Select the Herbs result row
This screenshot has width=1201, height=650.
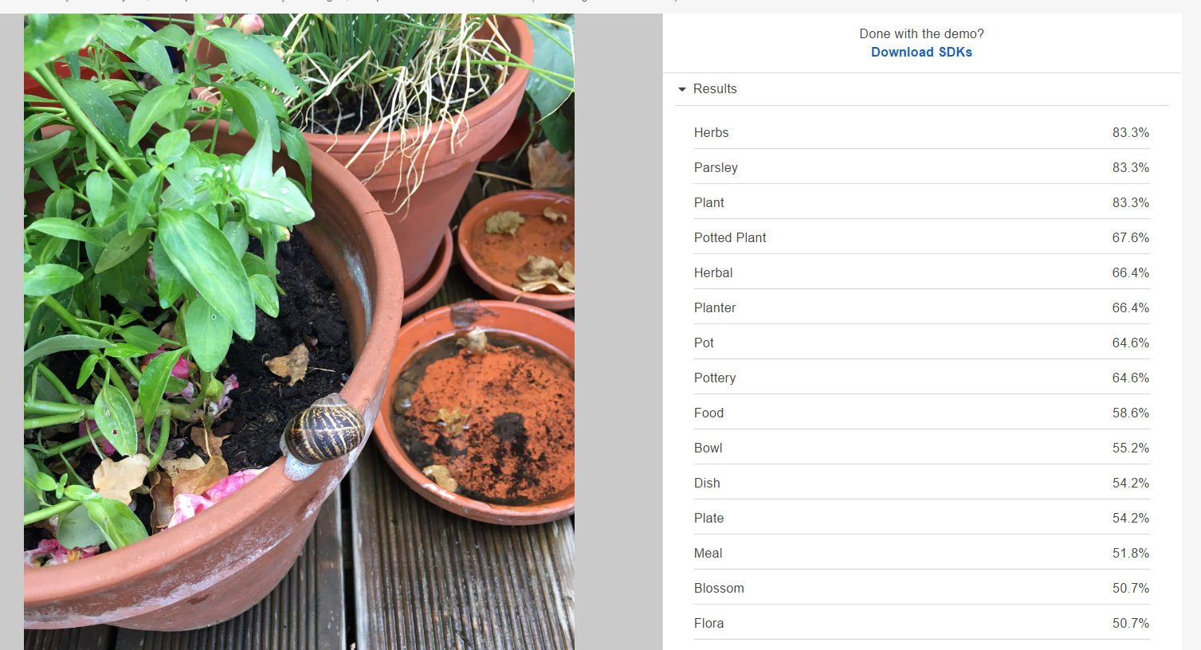(921, 132)
